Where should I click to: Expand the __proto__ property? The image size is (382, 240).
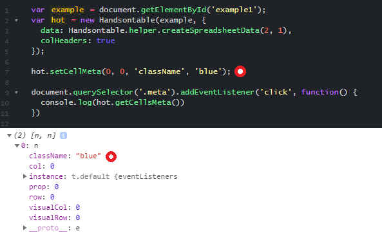24,228
